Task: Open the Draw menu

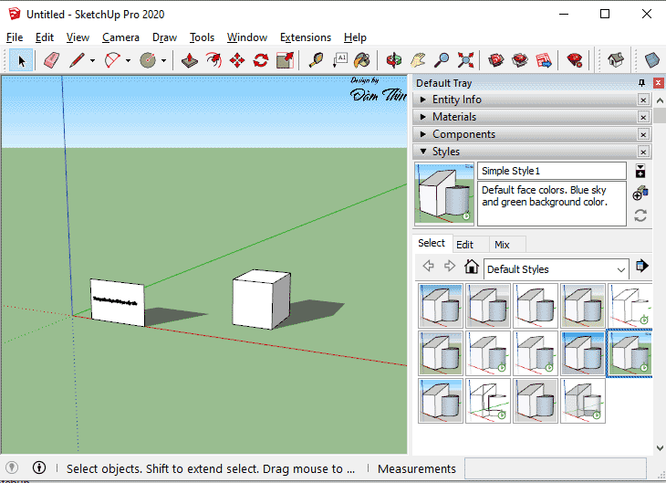Action: coord(164,37)
